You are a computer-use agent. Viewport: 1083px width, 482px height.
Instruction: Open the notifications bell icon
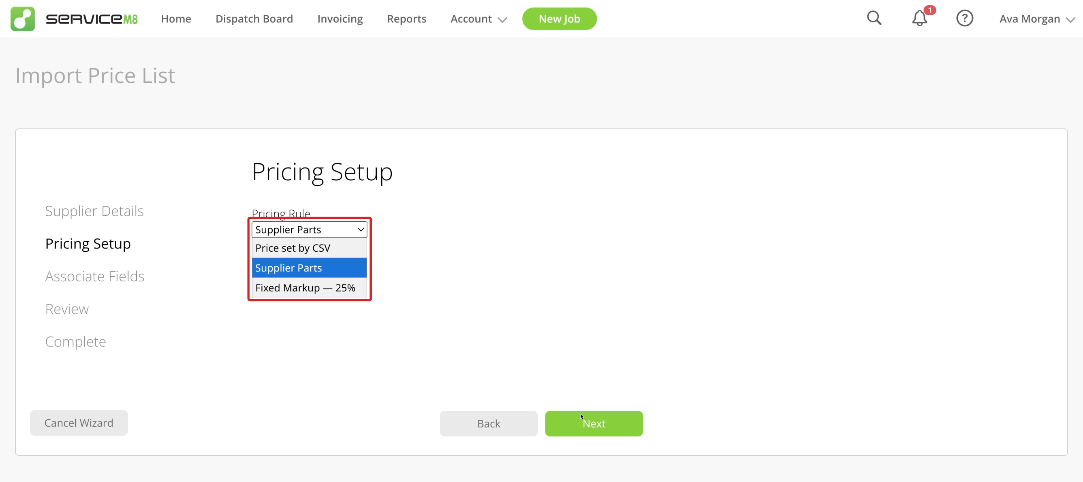920,18
